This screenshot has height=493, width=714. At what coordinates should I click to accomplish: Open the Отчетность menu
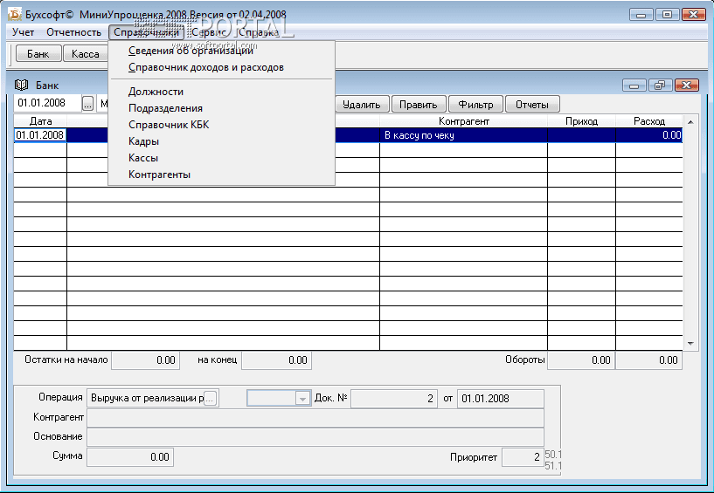[x=73, y=32]
